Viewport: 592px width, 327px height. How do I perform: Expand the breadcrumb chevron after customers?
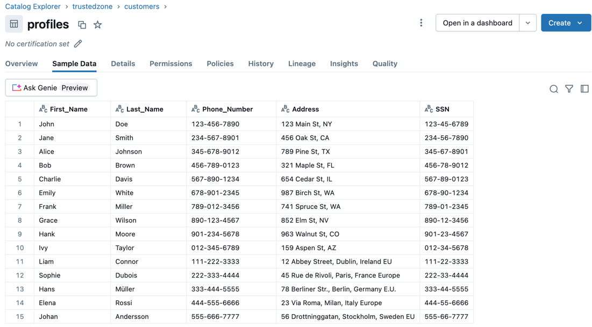[166, 7]
